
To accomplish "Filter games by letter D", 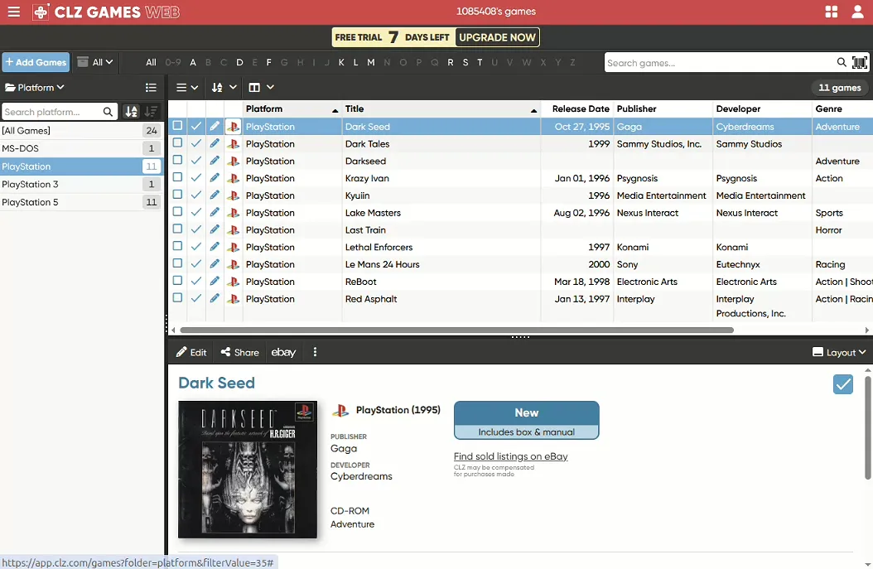I will click(x=239, y=62).
